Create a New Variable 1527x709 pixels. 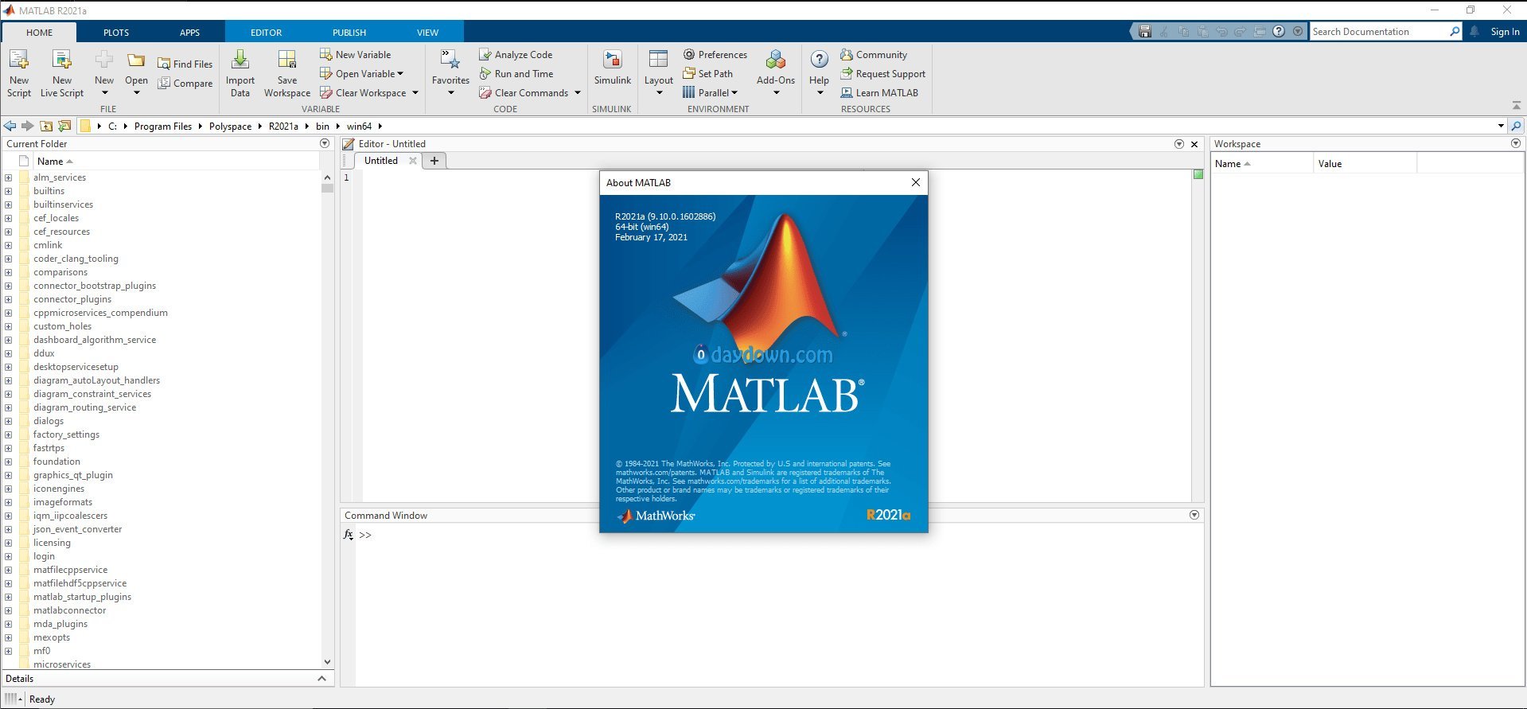[x=356, y=54]
